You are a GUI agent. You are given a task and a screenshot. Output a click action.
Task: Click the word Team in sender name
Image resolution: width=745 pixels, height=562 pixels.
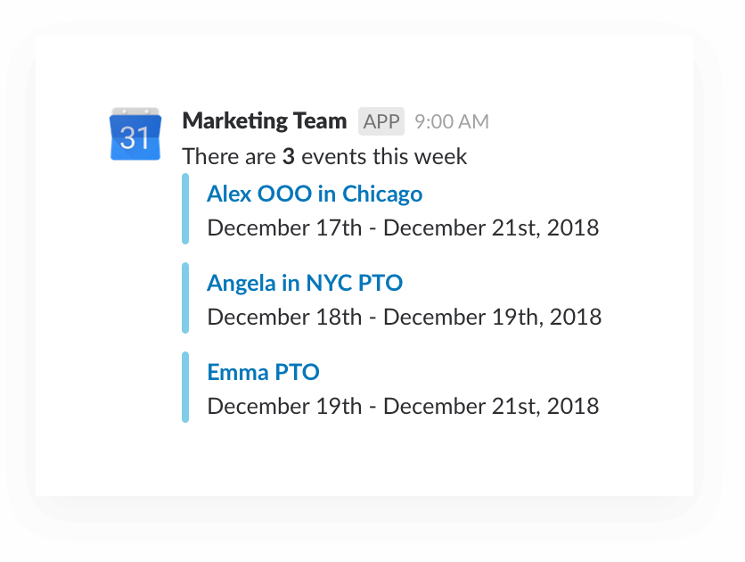pos(320,121)
